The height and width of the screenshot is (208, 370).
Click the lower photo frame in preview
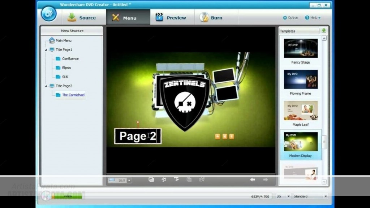[227, 94]
